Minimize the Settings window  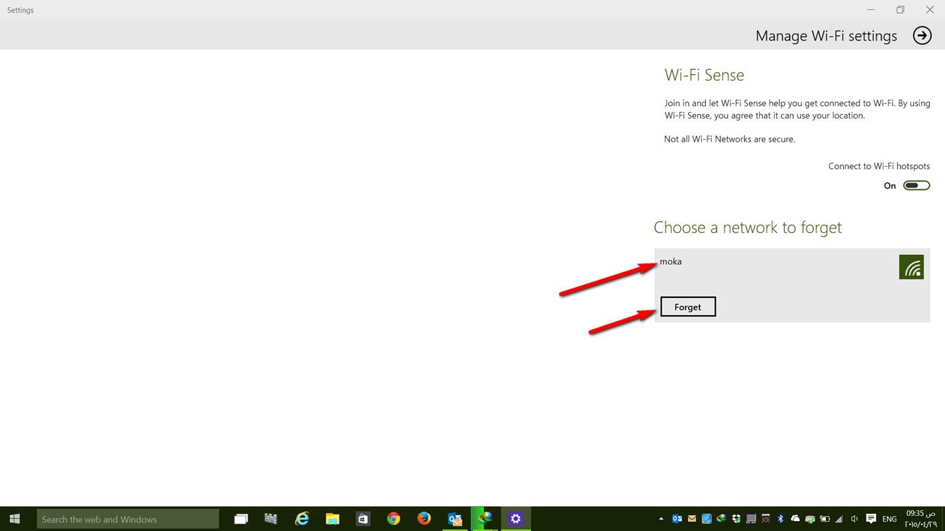click(871, 9)
